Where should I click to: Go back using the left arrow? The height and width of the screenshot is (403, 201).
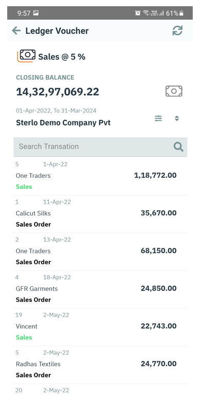[x=16, y=31]
